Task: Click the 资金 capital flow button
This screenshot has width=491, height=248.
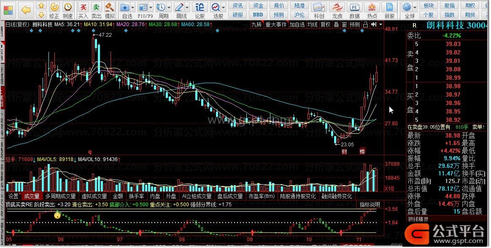Action: pyautogui.click(x=258, y=5)
